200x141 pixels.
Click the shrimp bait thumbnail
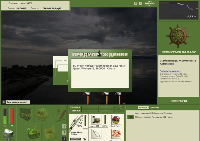point(116,134)
